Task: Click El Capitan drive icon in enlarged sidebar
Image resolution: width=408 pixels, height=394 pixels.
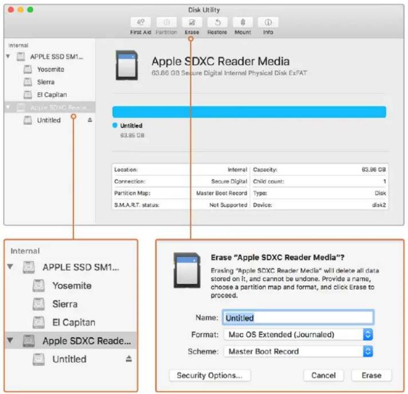Action: point(39,322)
